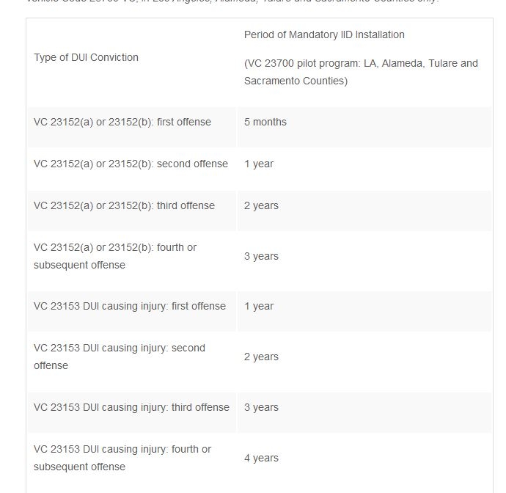This screenshot has height=493, width=506.
Task: Click the VC 23152 fourth or subsequent offense label
Action: 115,256
